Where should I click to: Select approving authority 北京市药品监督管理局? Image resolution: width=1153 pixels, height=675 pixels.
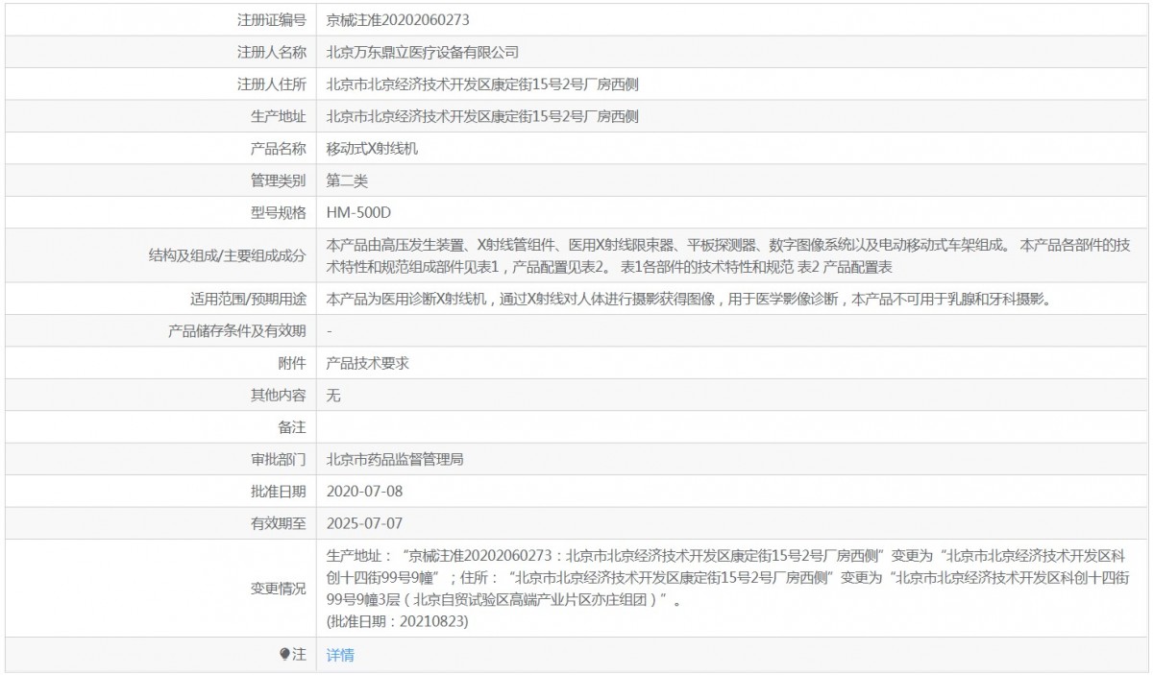click(x=395, y=459)
